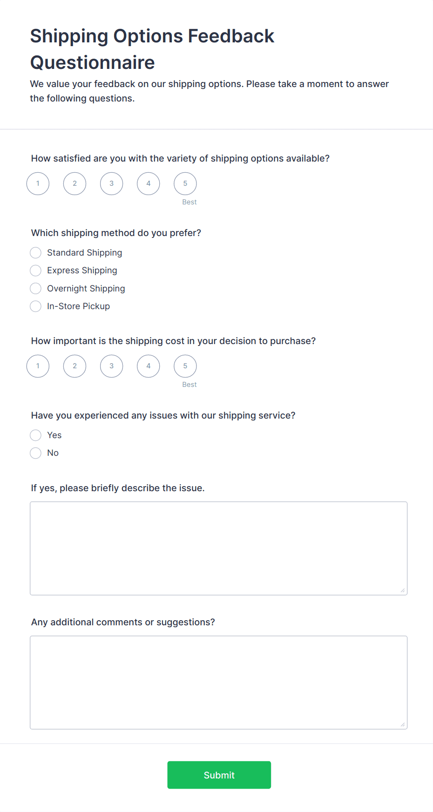Rate shipping cost importance as 4

[148, 366]
